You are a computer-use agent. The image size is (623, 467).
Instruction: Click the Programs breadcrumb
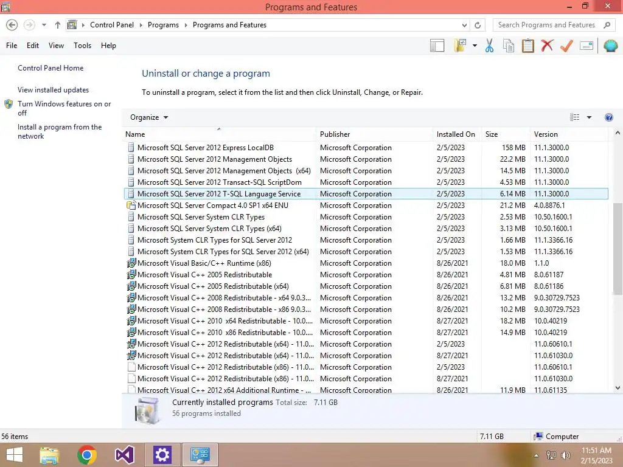point(163,25)
